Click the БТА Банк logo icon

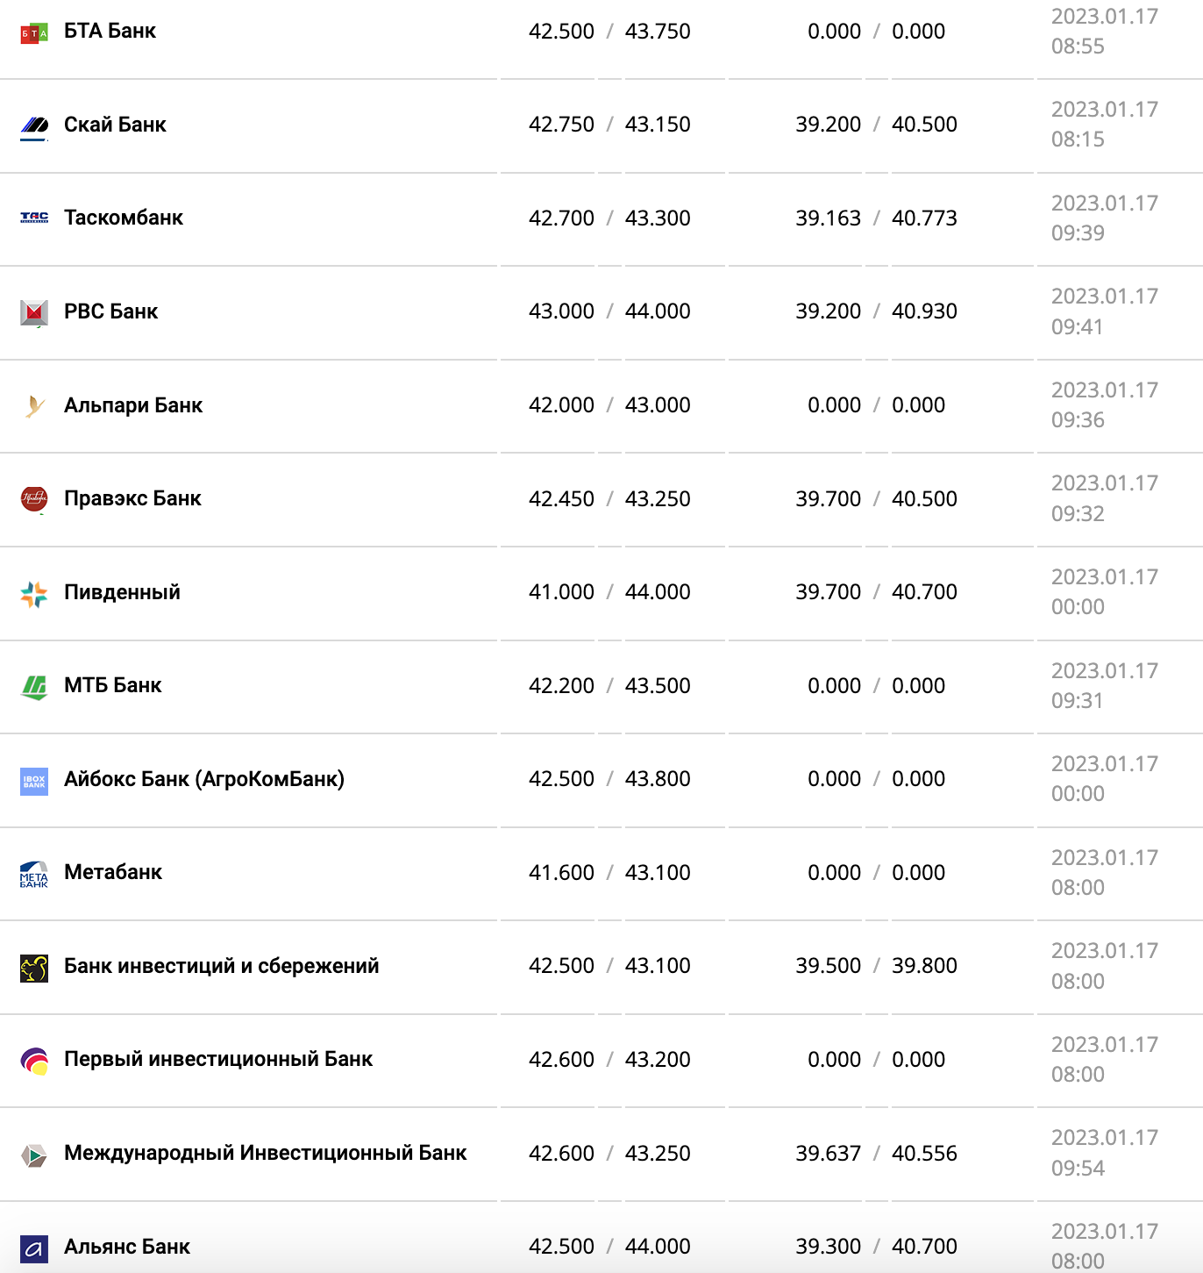point(33,33)
